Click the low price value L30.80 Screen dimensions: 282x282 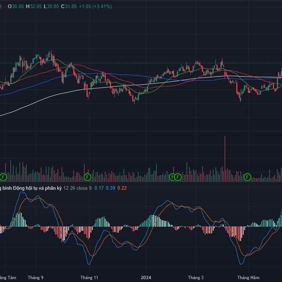tap(51, 7)
